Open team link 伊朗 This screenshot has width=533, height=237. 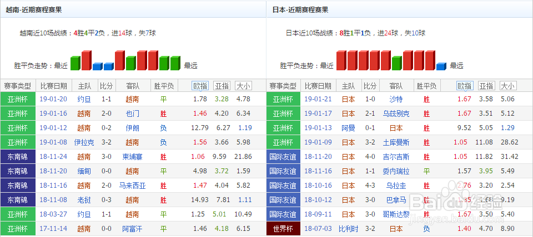click(132, 128)
